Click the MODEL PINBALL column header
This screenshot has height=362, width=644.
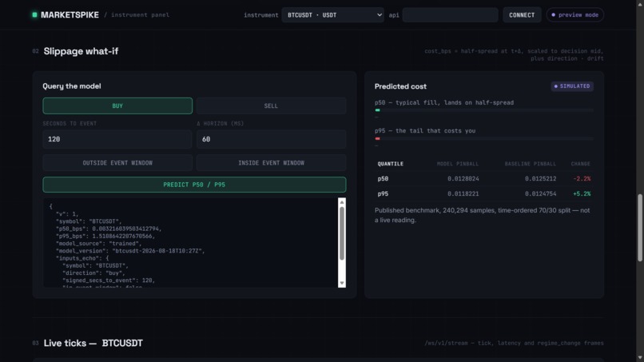[458, 164]
